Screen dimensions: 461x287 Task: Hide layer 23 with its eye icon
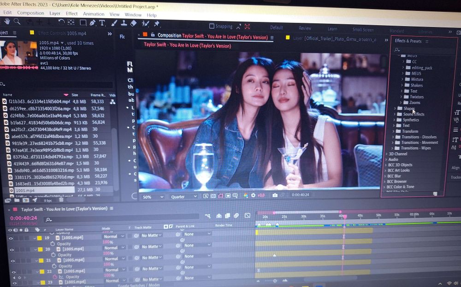tap(15, 283)
